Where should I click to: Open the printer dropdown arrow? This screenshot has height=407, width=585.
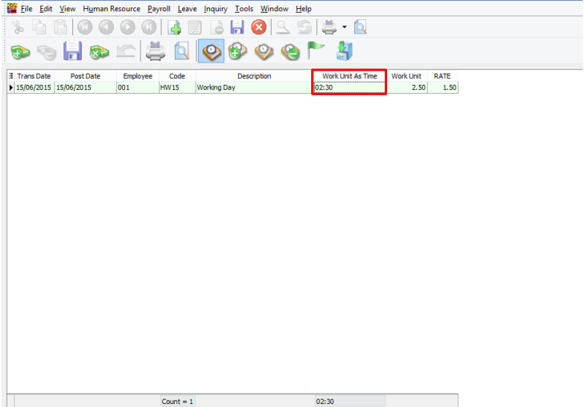(x=344, y=28)
